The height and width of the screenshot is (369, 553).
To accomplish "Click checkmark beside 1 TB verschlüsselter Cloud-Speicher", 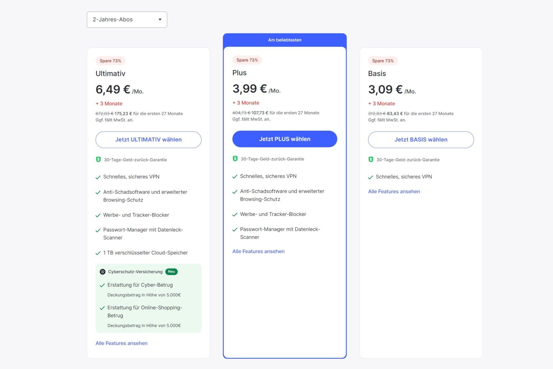I will click(x=98, y=253).
